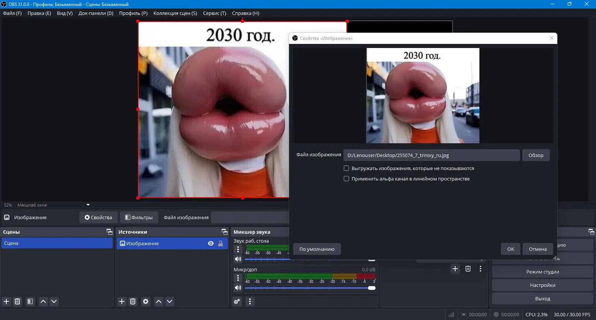596x320 pixels.
Task: Open the Файл menu
Action: 12,13
